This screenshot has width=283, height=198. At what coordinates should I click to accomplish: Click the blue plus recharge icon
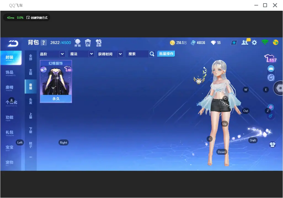(234, 43)
